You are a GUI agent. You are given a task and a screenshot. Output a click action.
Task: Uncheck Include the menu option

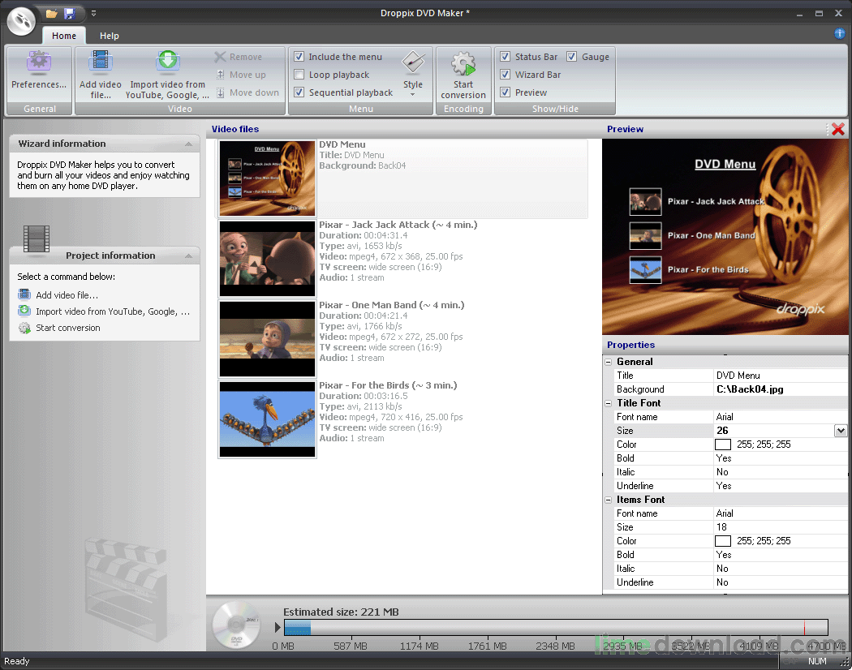tap(299, 57)
